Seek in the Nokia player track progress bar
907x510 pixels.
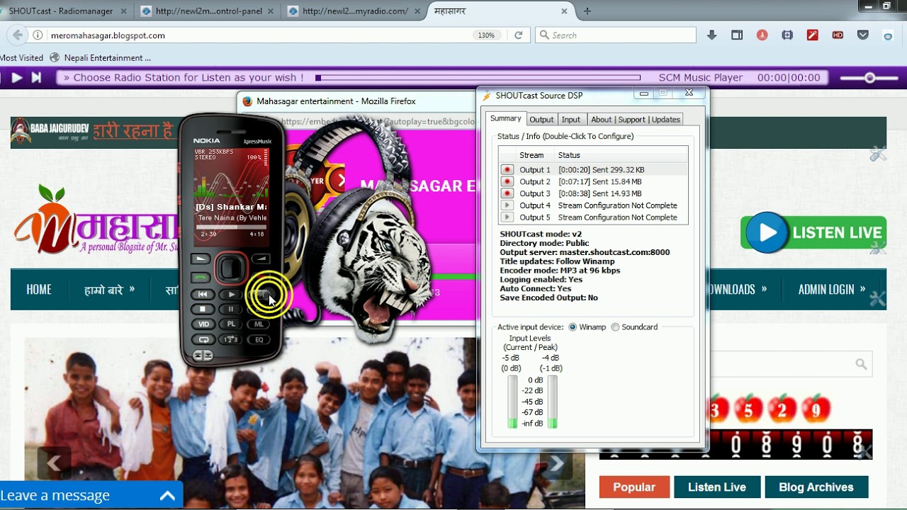coord(231,227)
